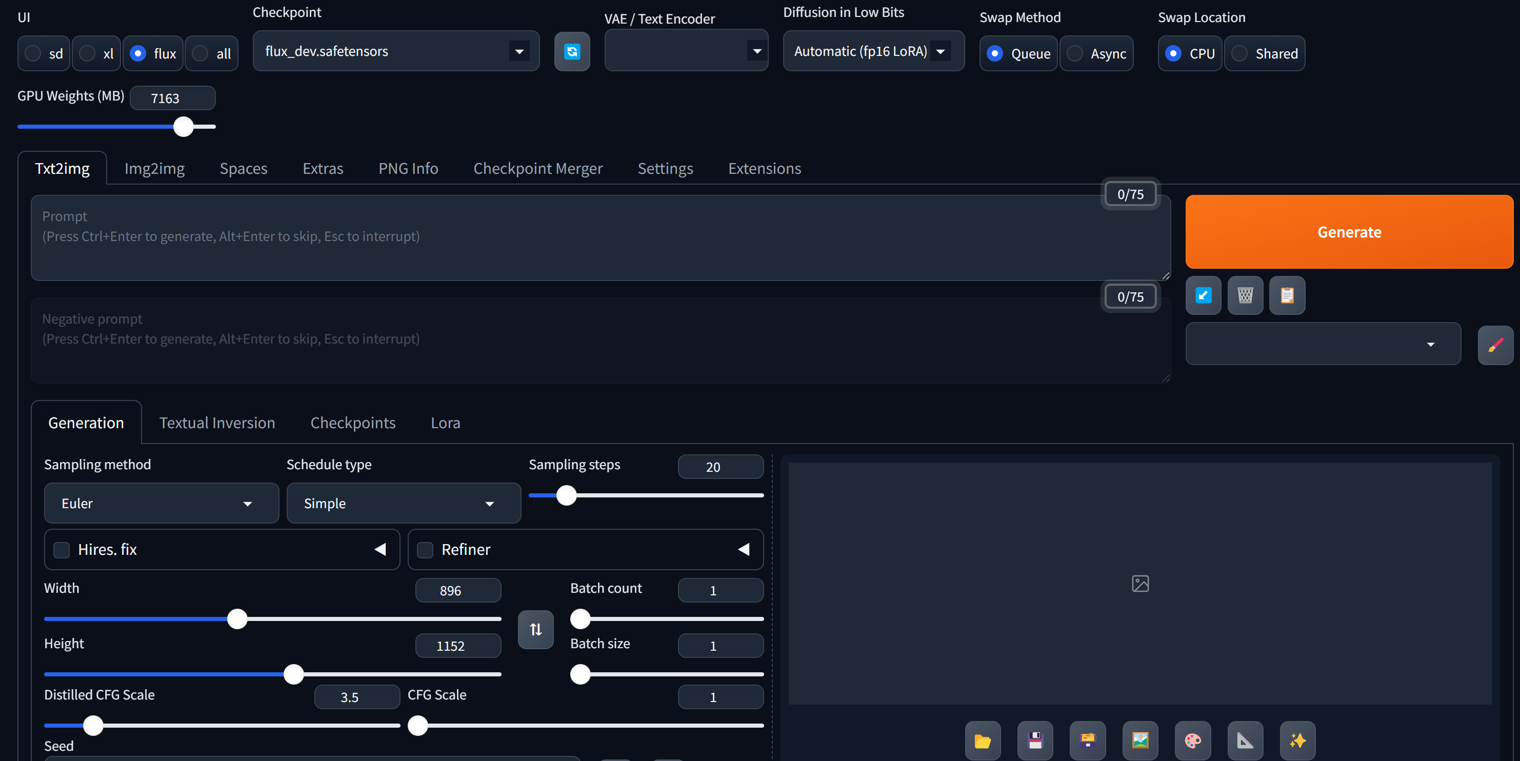Click the floppy disk save image icon
Viewport: 1520px width, 761px height.
click(1034, 740)
